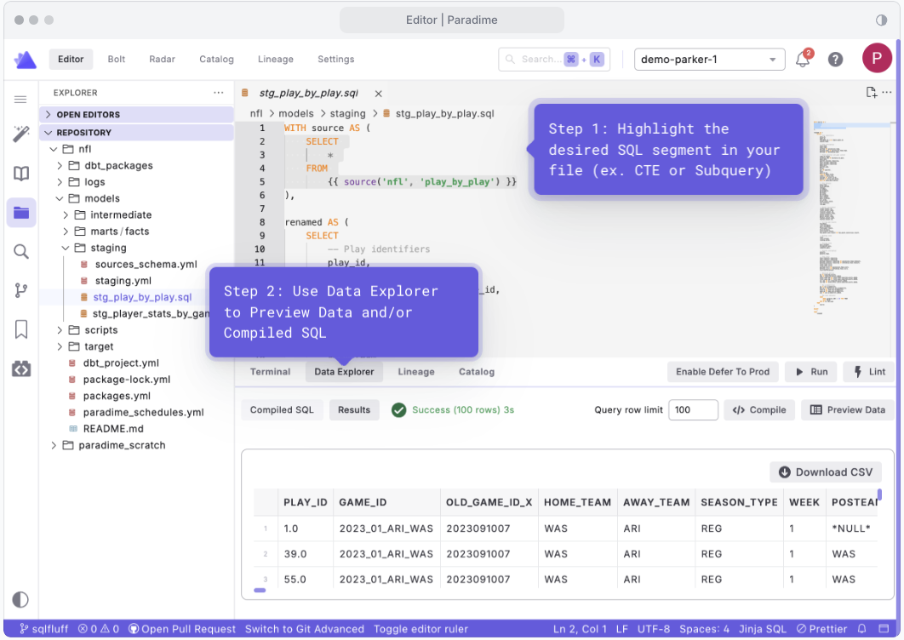Open the book docs icon in sidebar
The height and width of the screenshot is (640, 904).
21,174
